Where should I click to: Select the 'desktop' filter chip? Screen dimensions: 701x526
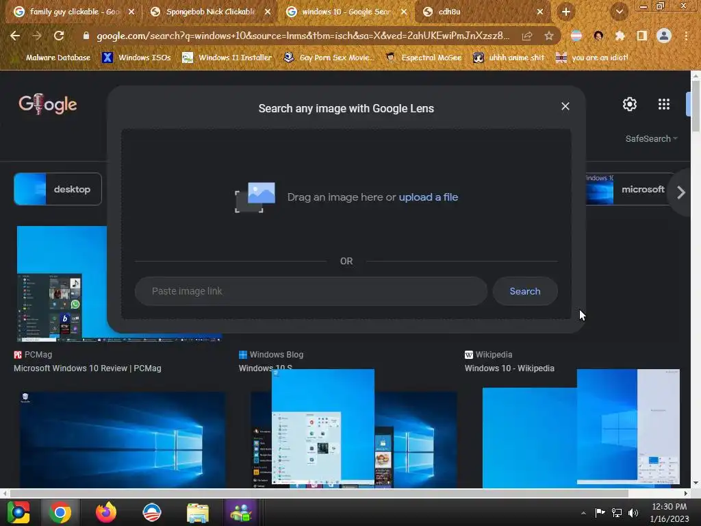click(58, 189)
